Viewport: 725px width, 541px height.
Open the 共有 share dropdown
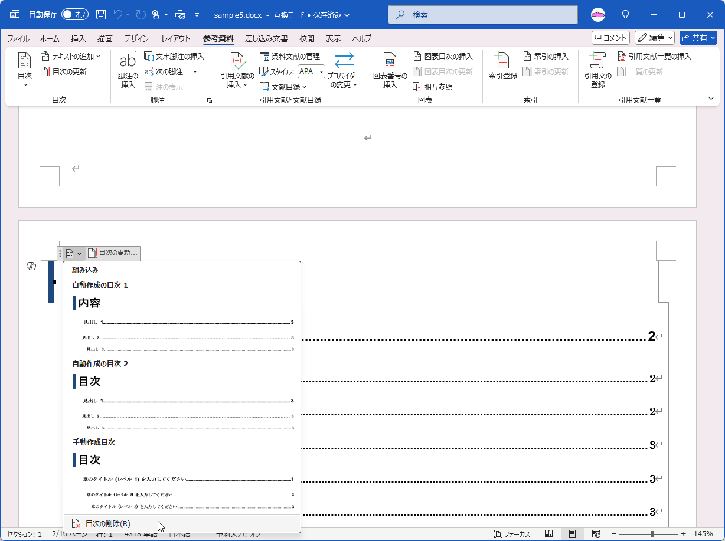pos(698,38)
